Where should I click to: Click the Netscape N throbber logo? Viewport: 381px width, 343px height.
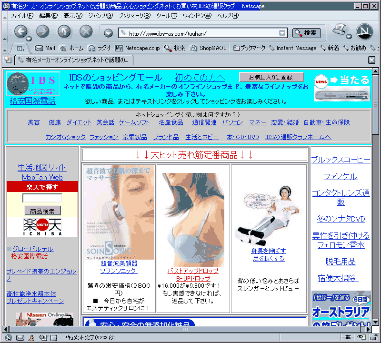point(364,31)
